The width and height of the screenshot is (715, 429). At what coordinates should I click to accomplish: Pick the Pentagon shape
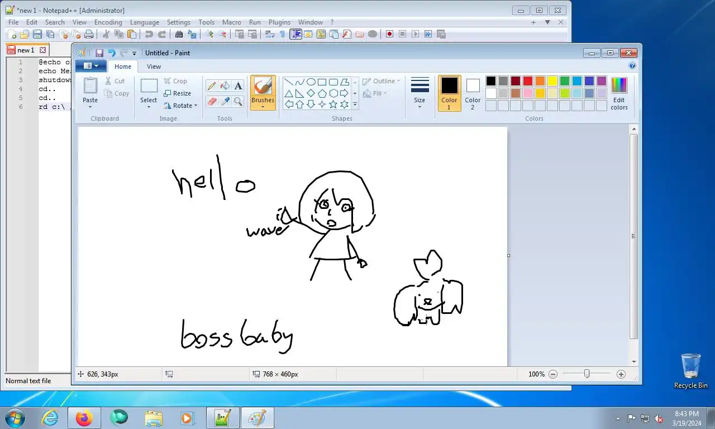[322, 93]
